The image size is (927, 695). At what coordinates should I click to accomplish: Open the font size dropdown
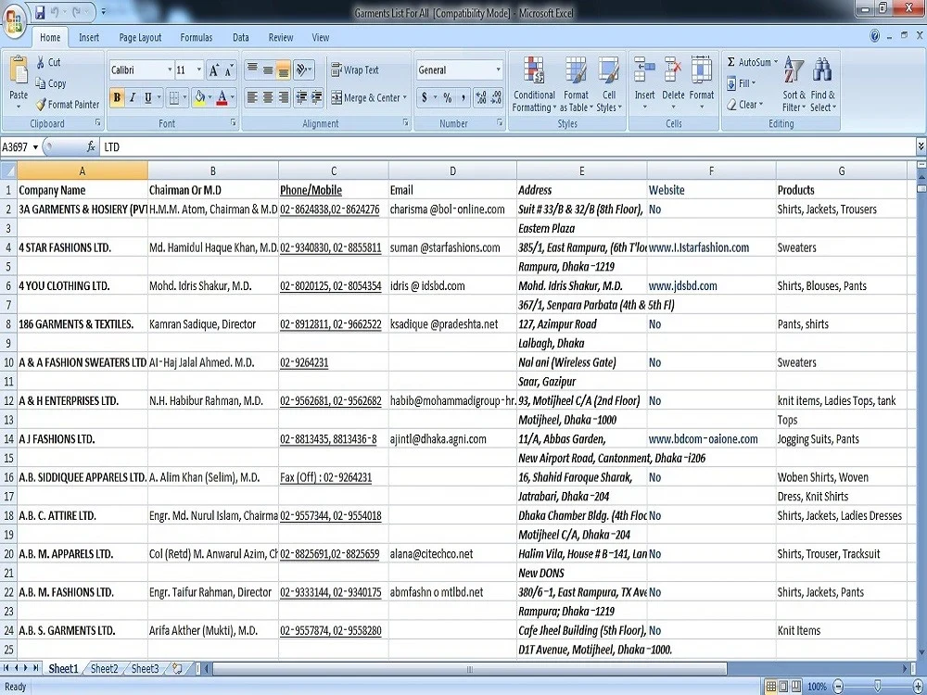point(199,70)
